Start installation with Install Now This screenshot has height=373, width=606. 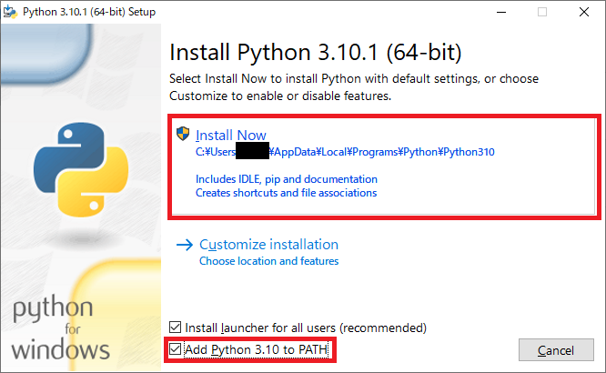pos(231,136)
